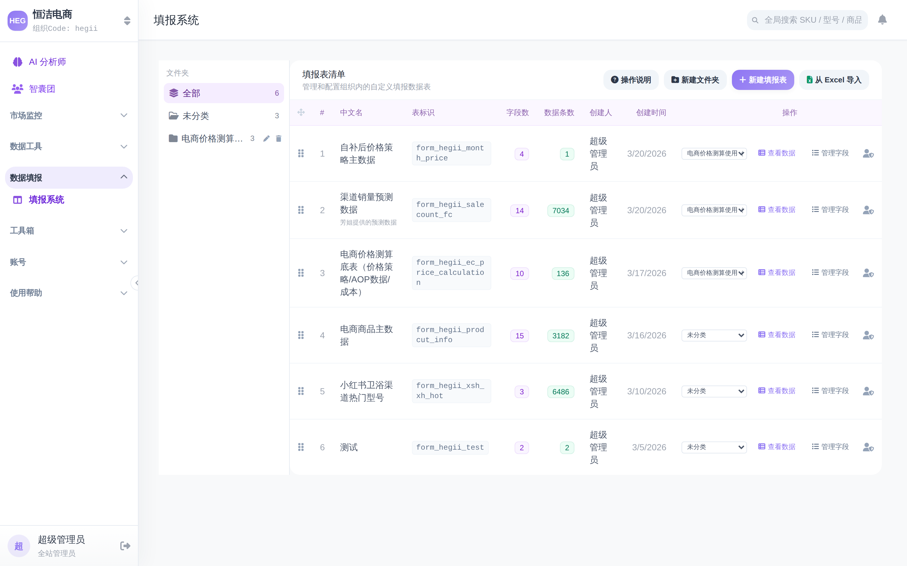The image size is (907, 566).
Task: Open permissions icon for 小红书卫浴渠道热门型号
Action: click(868, 391)
